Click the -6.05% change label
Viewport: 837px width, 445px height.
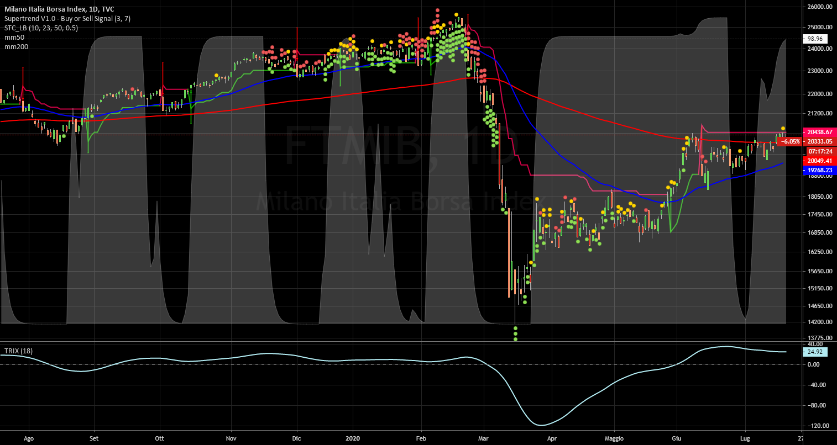(790, 141)
